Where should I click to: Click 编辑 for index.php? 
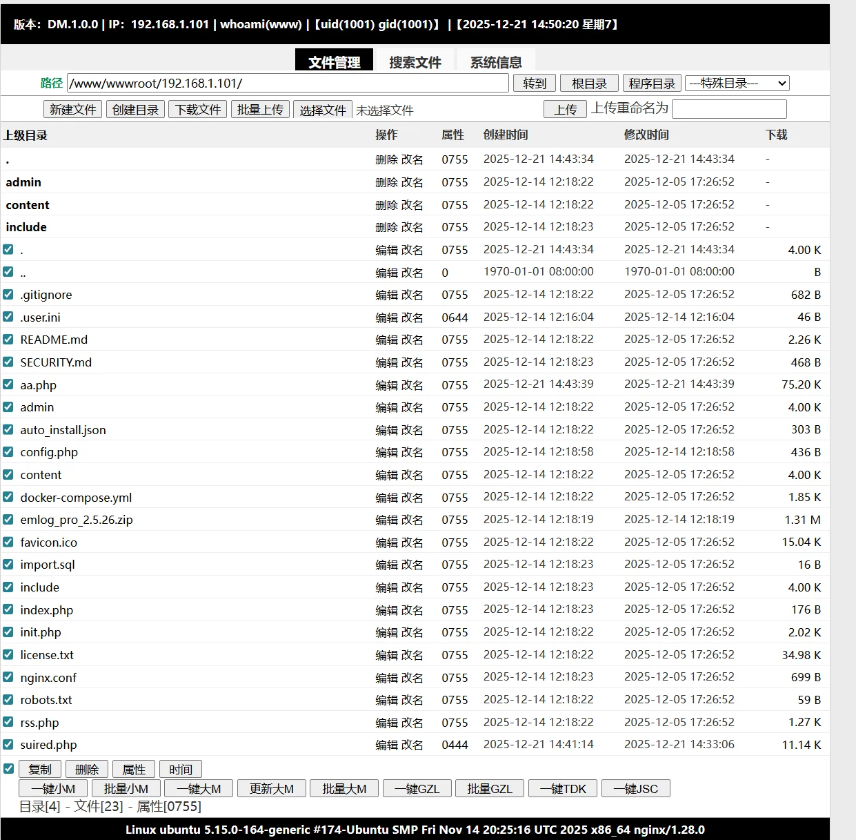point(386,610)
